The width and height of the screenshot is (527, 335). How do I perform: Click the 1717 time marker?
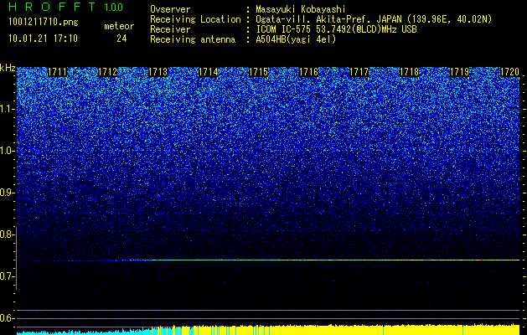pyautogui.click(x=359, y=72)
